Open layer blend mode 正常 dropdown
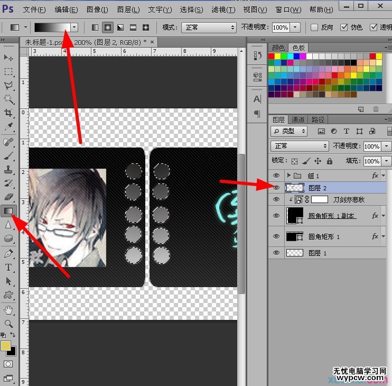The height and width of the screenshot is (386, 392). pyautogui.click(x=300, y=146)
